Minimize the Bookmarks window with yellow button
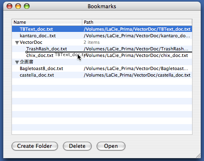 coord(18,6)
